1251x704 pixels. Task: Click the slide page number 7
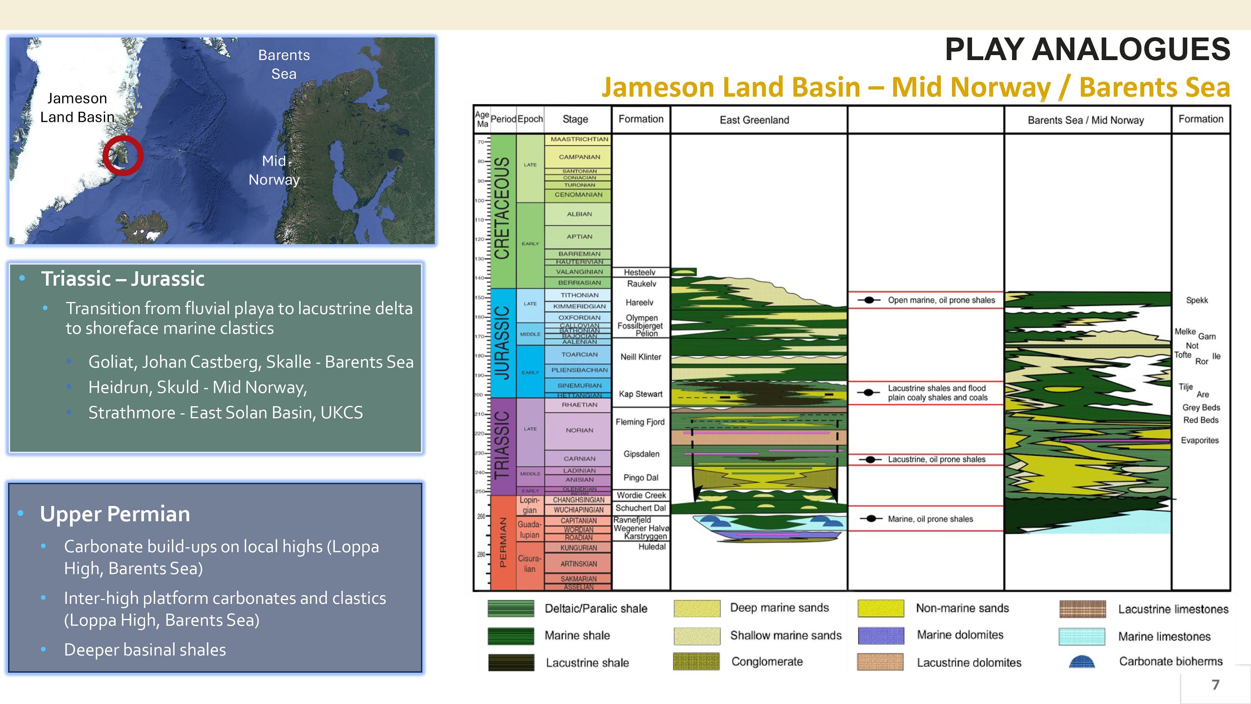click(1216, 684)
